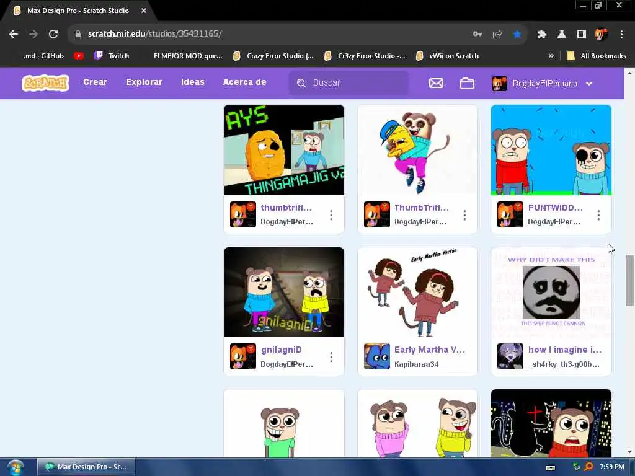The width and height of the screenshot is (635, 476).
Task: Open the thumbtrifl... project options menu
Action: click(x=331, y=215)
